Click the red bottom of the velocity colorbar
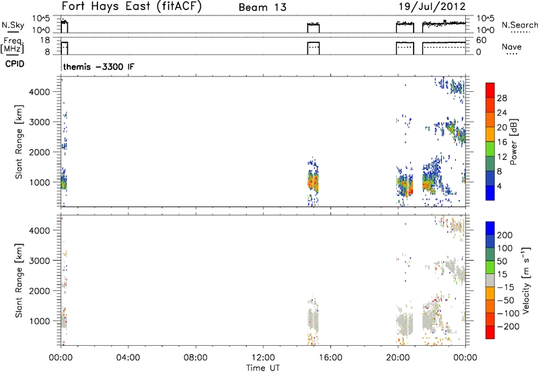This screenshot has width=538, height=372. click(x=490, y=332)
